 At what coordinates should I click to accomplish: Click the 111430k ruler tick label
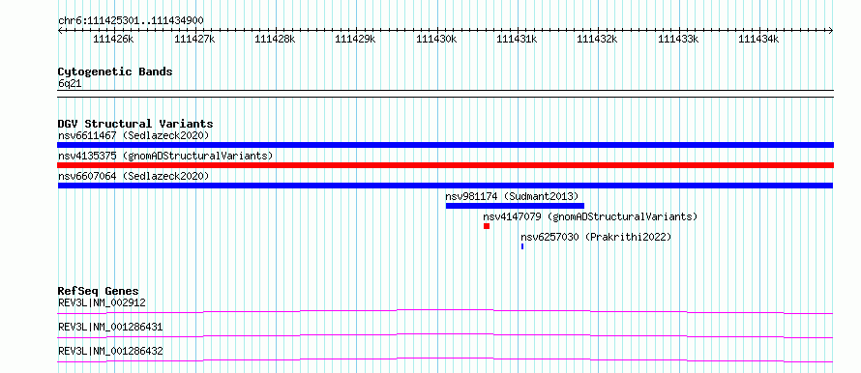tap(436, 39)
